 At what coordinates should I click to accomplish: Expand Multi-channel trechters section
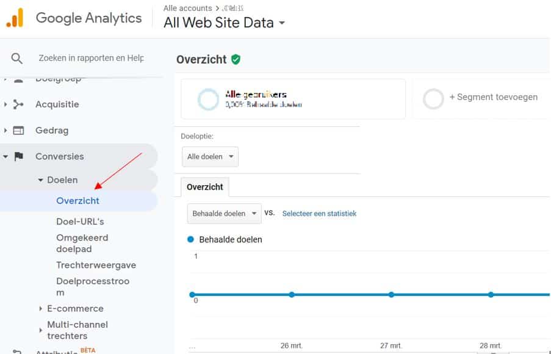click(x=41, y=330)
